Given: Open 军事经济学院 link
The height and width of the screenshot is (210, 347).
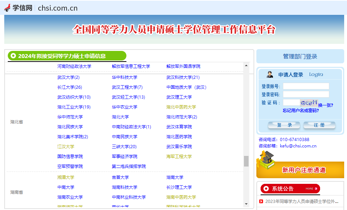Looking at the screenshot, I should click(x=125, y=157).
